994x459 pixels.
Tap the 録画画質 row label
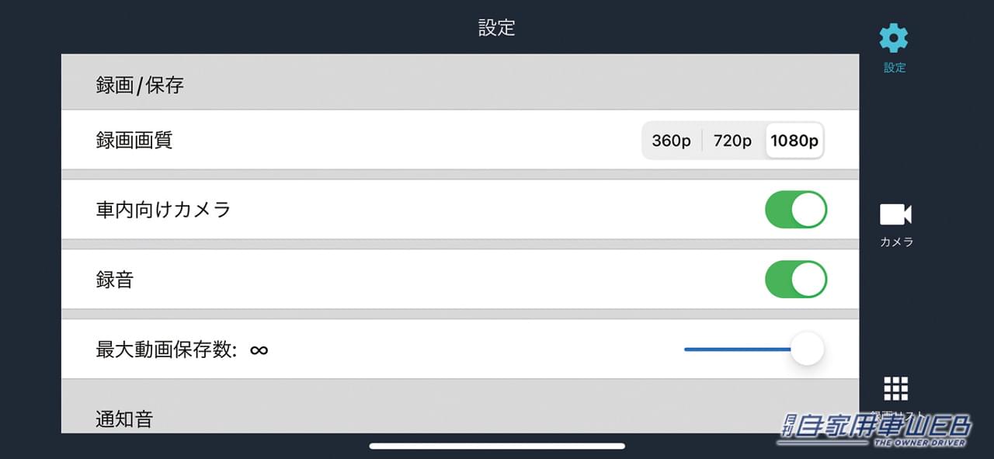pos(134,141)
